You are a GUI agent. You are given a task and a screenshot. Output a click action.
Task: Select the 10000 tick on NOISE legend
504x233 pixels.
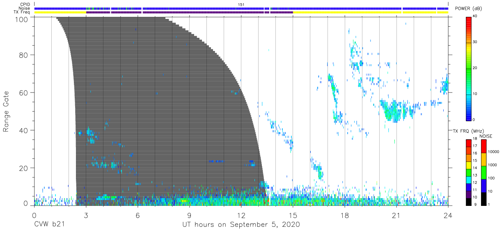(494, 152)
